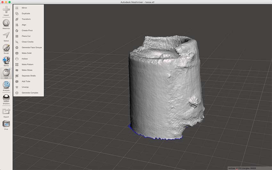Screen dimensions: 272x170
Task: Click the Add Tube icon
Action: click(17, 81)
